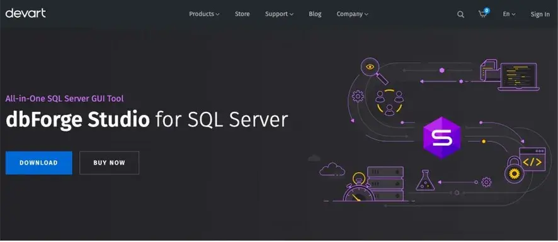Click the 'dbForge Studio for SQL Server' heading
The image size is (558, 242).
(x=147, y=120)
